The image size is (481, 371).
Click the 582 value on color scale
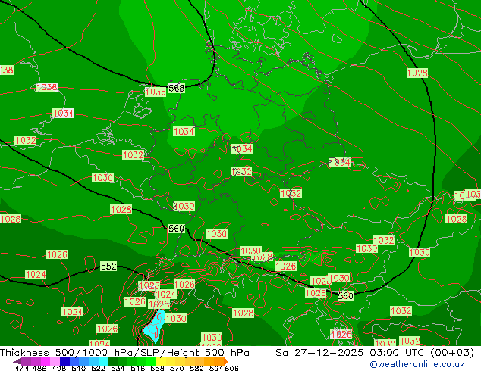(x=196, y=368)
